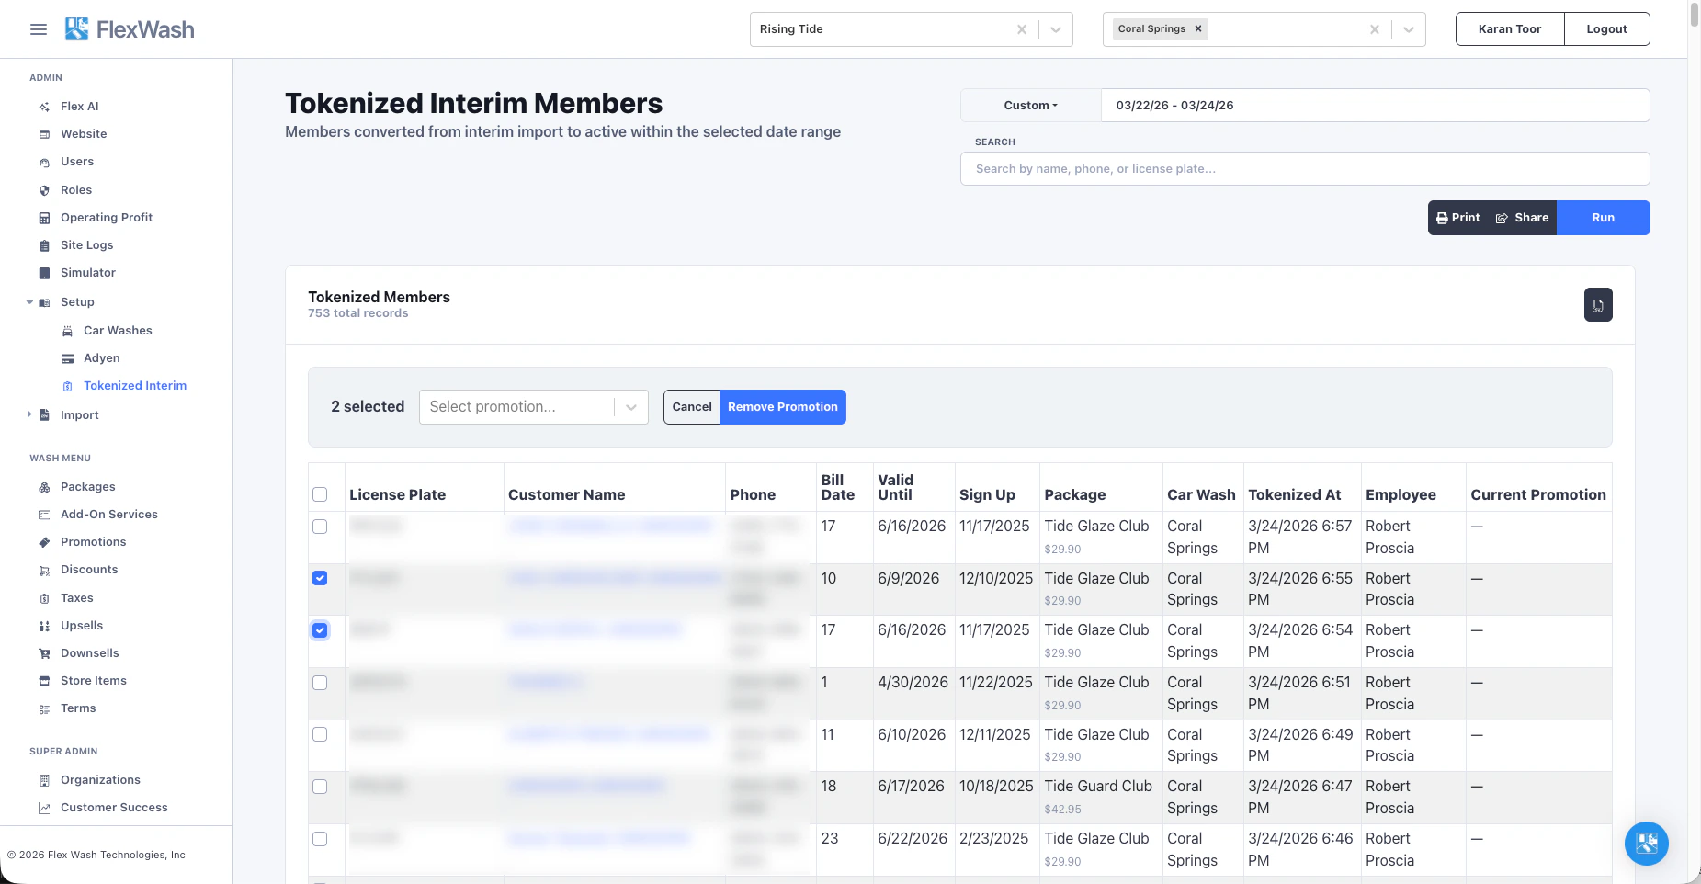Export table using the file icon button
1701x884 pixels.
click(x=1598, y=305)
